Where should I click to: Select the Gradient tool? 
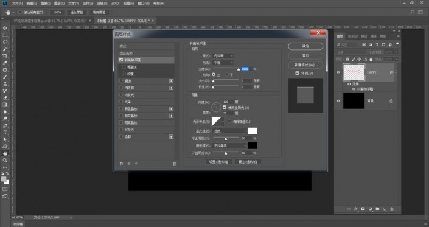coord(5,105)
